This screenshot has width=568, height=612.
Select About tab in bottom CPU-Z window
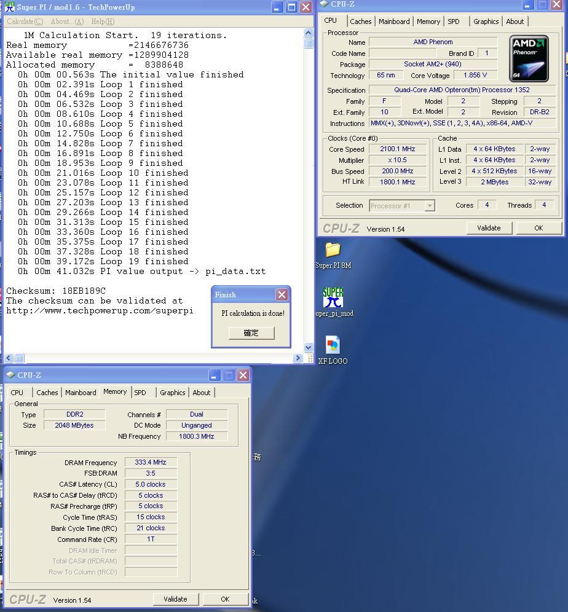tap(202, 393)
